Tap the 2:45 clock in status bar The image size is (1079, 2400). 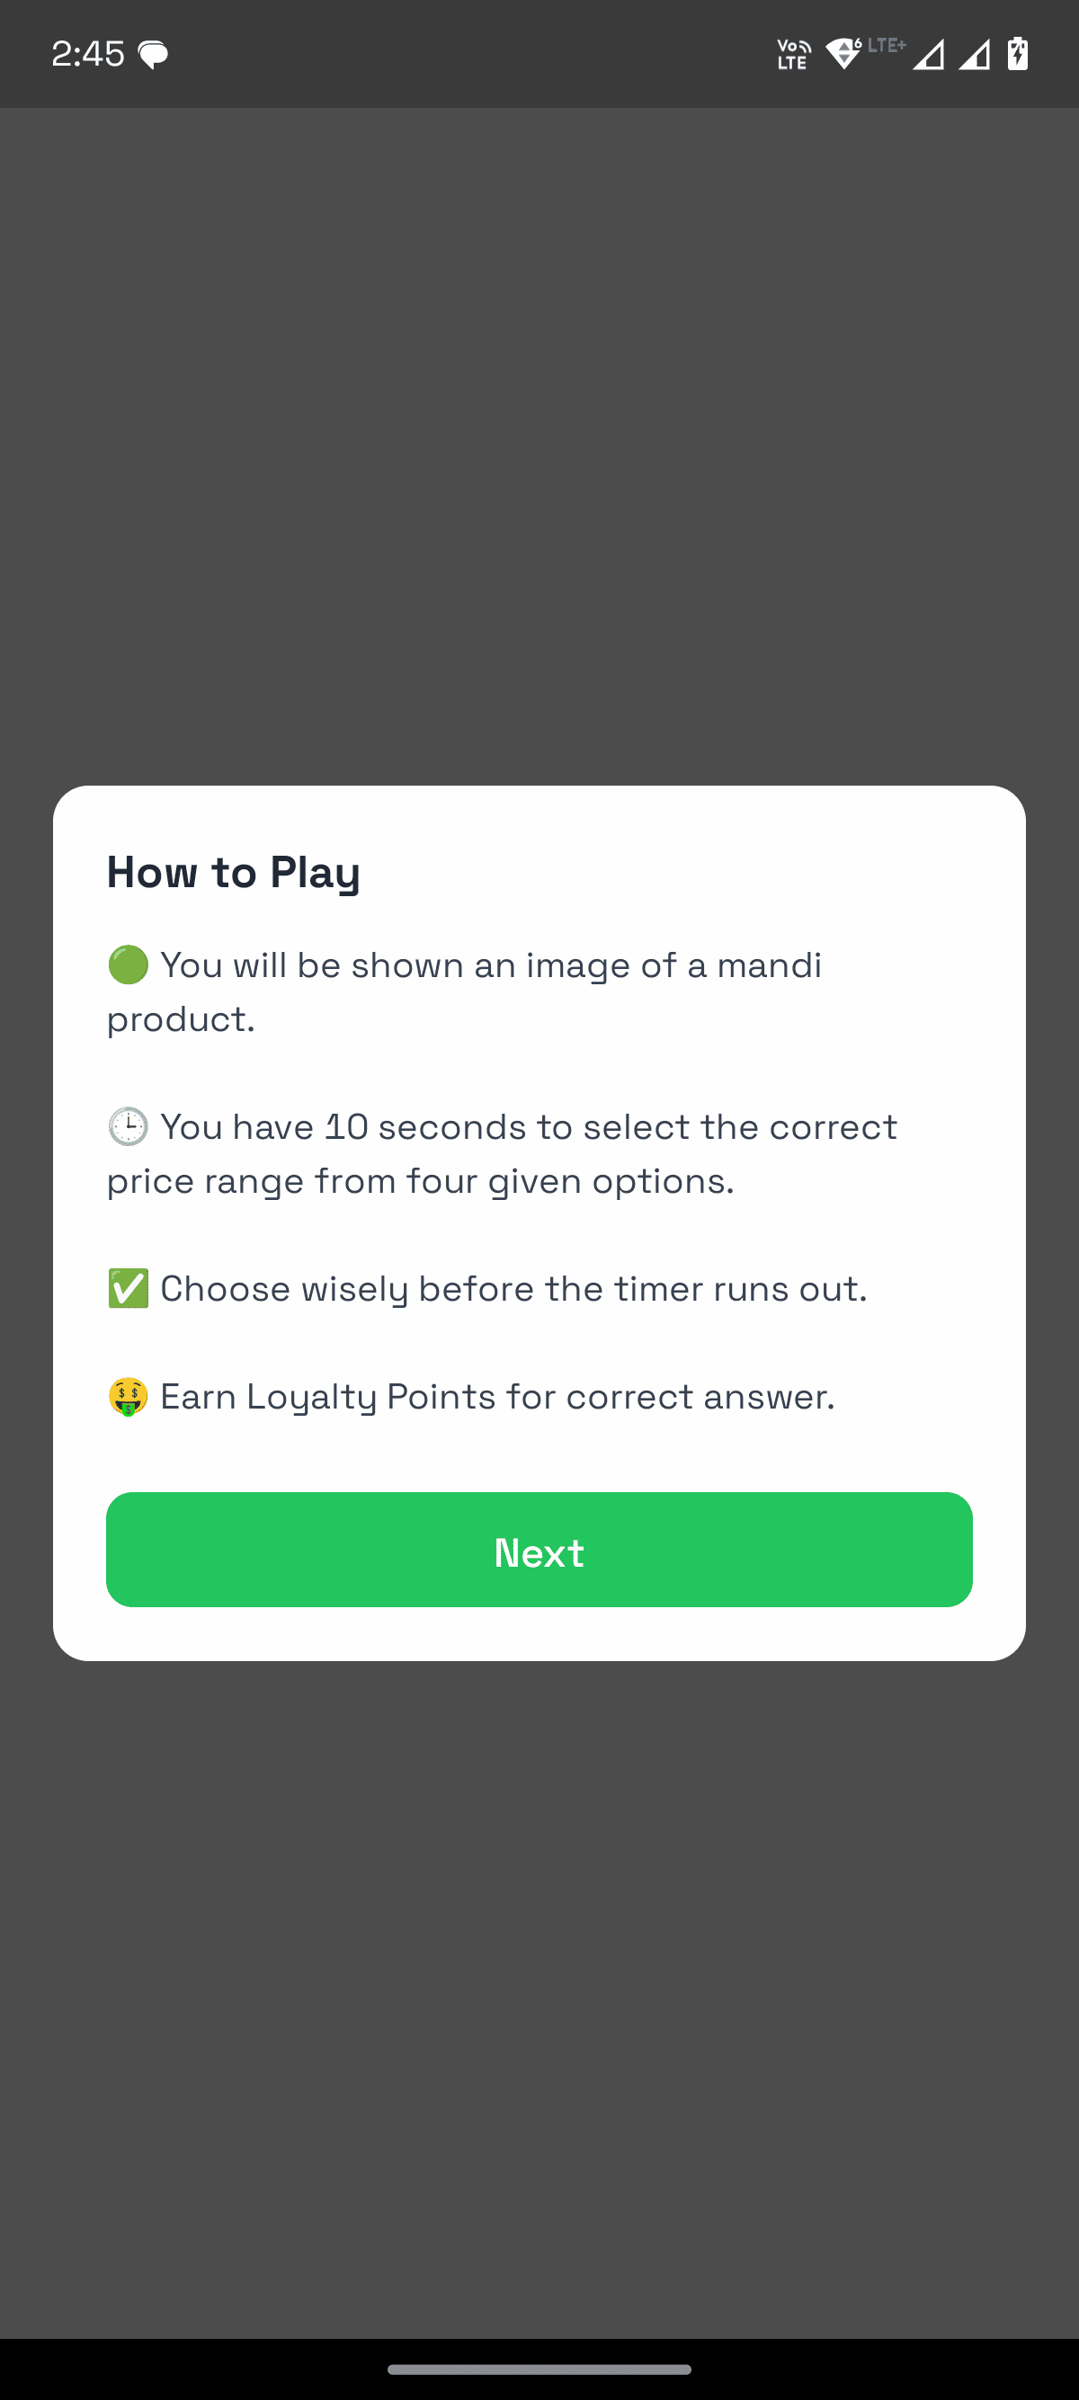87,54
